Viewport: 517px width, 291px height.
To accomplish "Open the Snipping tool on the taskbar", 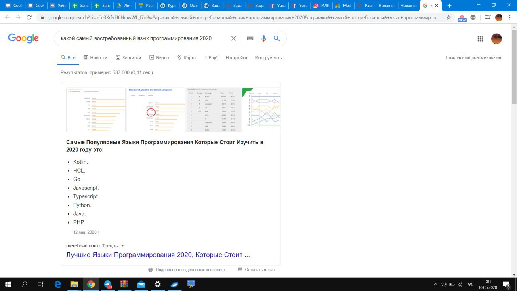I will [191, 284].
